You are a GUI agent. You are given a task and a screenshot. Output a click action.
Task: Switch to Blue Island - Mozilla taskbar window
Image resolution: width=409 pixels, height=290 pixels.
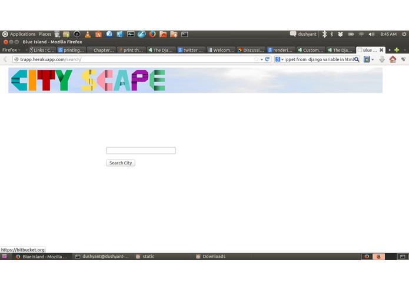tap(42, 257)
